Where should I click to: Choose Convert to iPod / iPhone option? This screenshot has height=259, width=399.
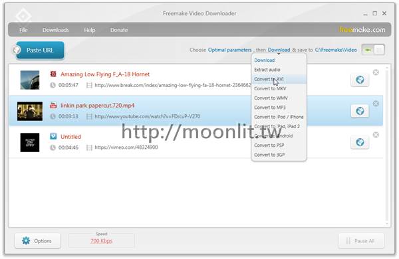pos(279,117)
